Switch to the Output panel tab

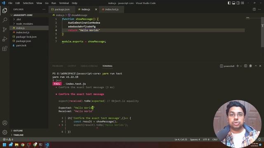[x=72, y=66]
